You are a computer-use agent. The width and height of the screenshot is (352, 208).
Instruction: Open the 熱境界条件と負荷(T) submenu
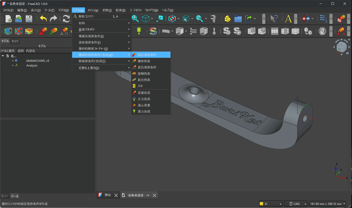101,61
